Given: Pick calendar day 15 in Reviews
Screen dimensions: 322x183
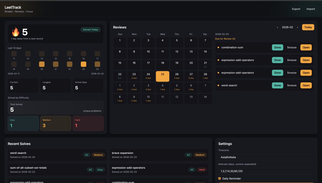Looking at the screenshot, I should click(x=120, y=65).
